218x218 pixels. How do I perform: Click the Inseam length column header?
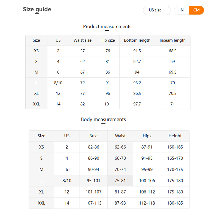(x=172, y=40)
